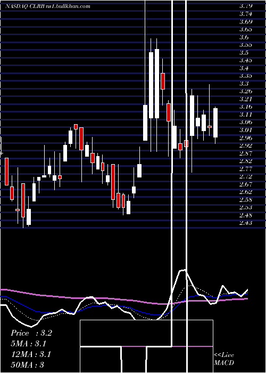
Task: Click the 2.62 price axis label
Action: 246,192
